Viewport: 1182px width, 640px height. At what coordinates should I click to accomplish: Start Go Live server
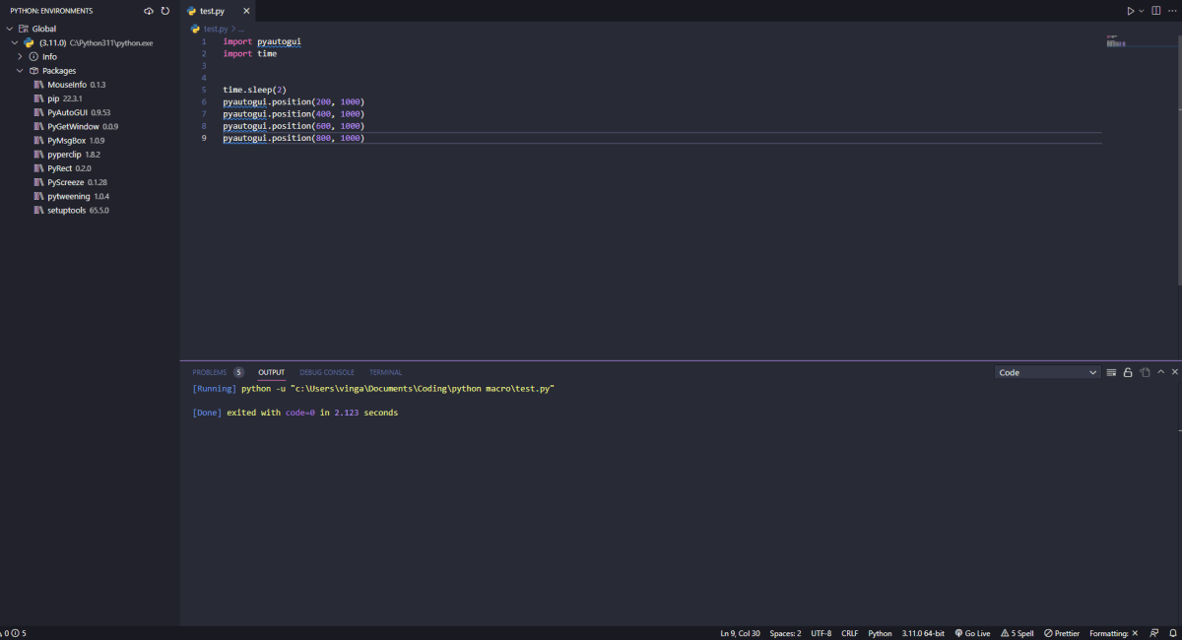pos(972,633)
